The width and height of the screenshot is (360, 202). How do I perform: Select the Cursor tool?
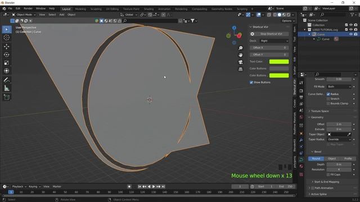point(6,38)
